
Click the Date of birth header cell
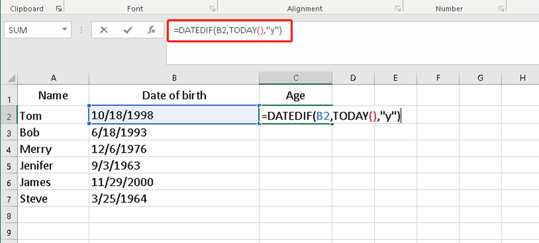(x=174, y=96)
